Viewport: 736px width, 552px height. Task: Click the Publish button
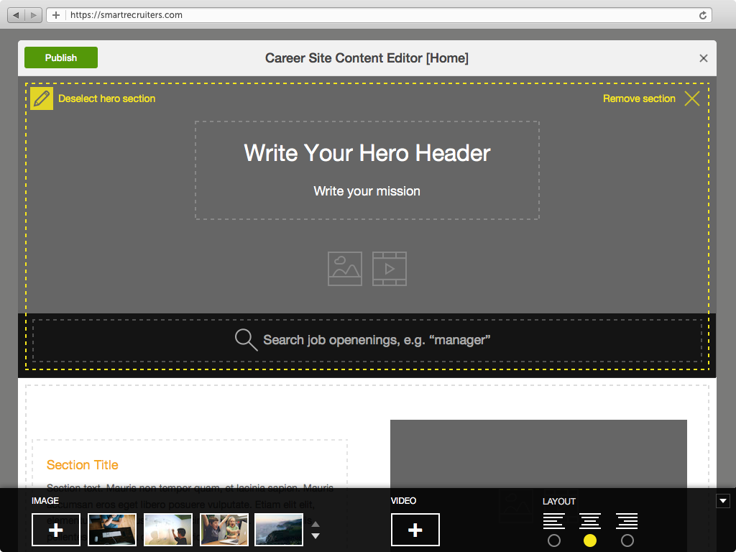(61, 57)
